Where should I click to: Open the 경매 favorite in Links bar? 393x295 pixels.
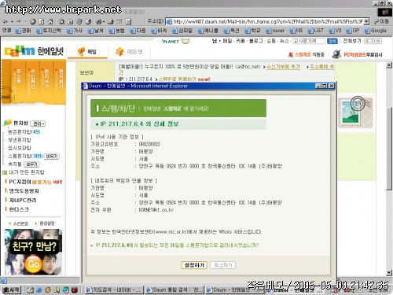point(23,31)
